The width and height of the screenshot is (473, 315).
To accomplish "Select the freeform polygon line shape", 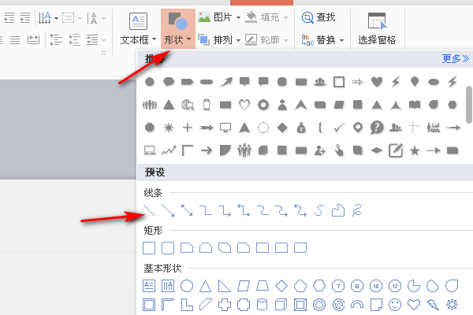I will coord(338,210).
